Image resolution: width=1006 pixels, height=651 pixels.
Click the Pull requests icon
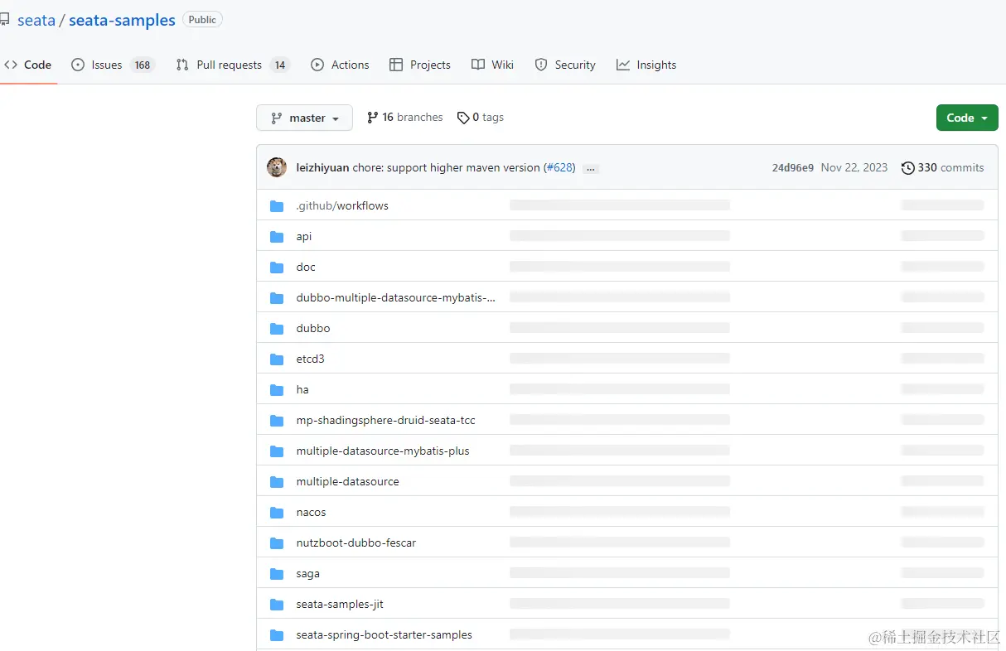[182, 65]
